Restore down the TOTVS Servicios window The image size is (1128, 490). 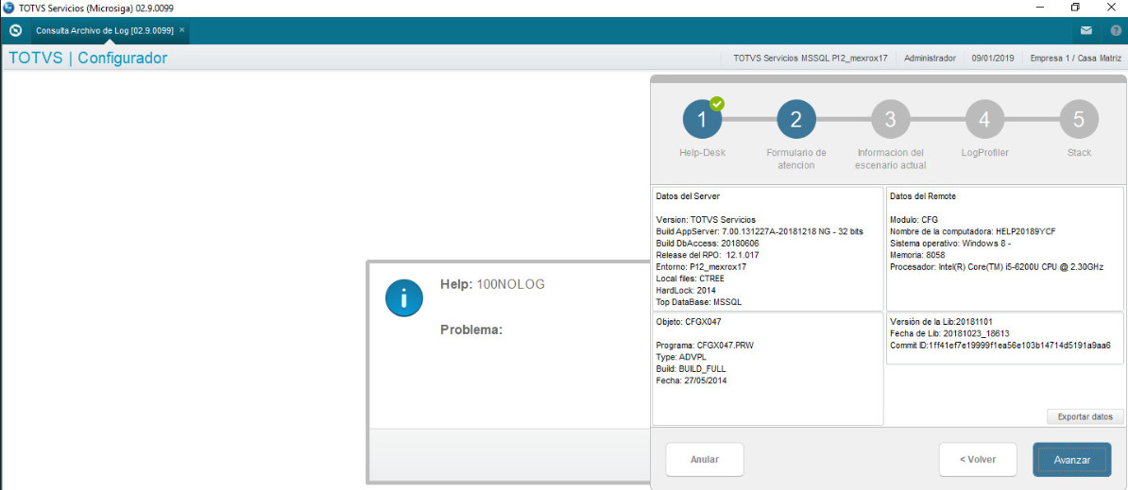tap(1075, 8)
